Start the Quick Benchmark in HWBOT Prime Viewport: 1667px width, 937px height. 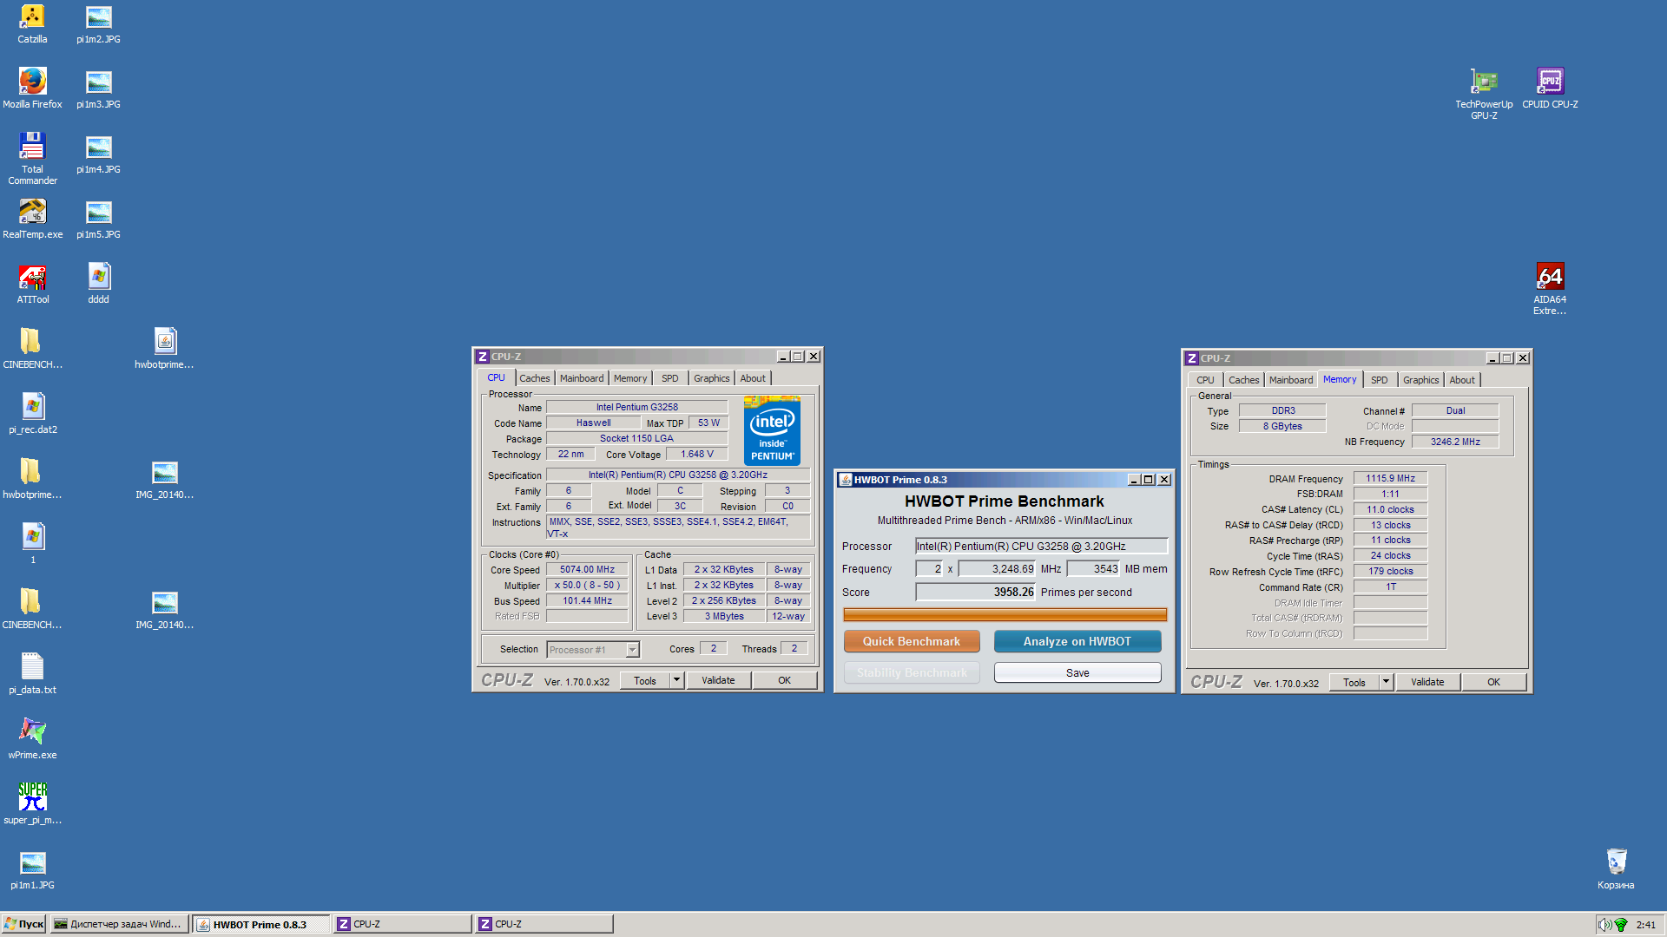[x=912, y=641]
